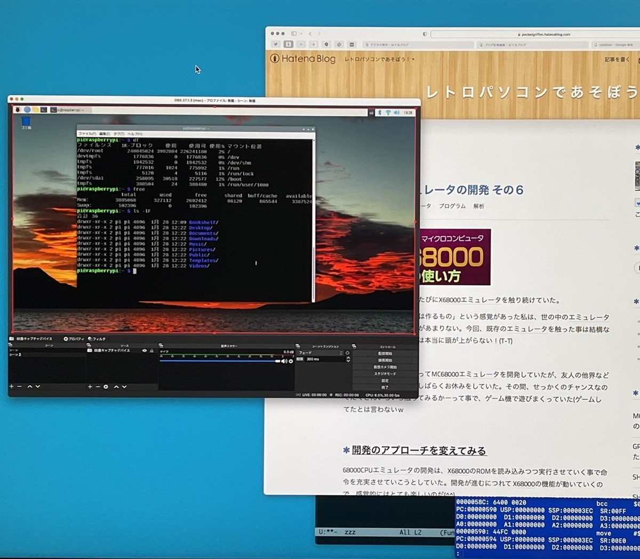This screenshot has width=640, height=559.
Task: Open 編集(E) menu in the Pi terminal
Action: point(106,134)
